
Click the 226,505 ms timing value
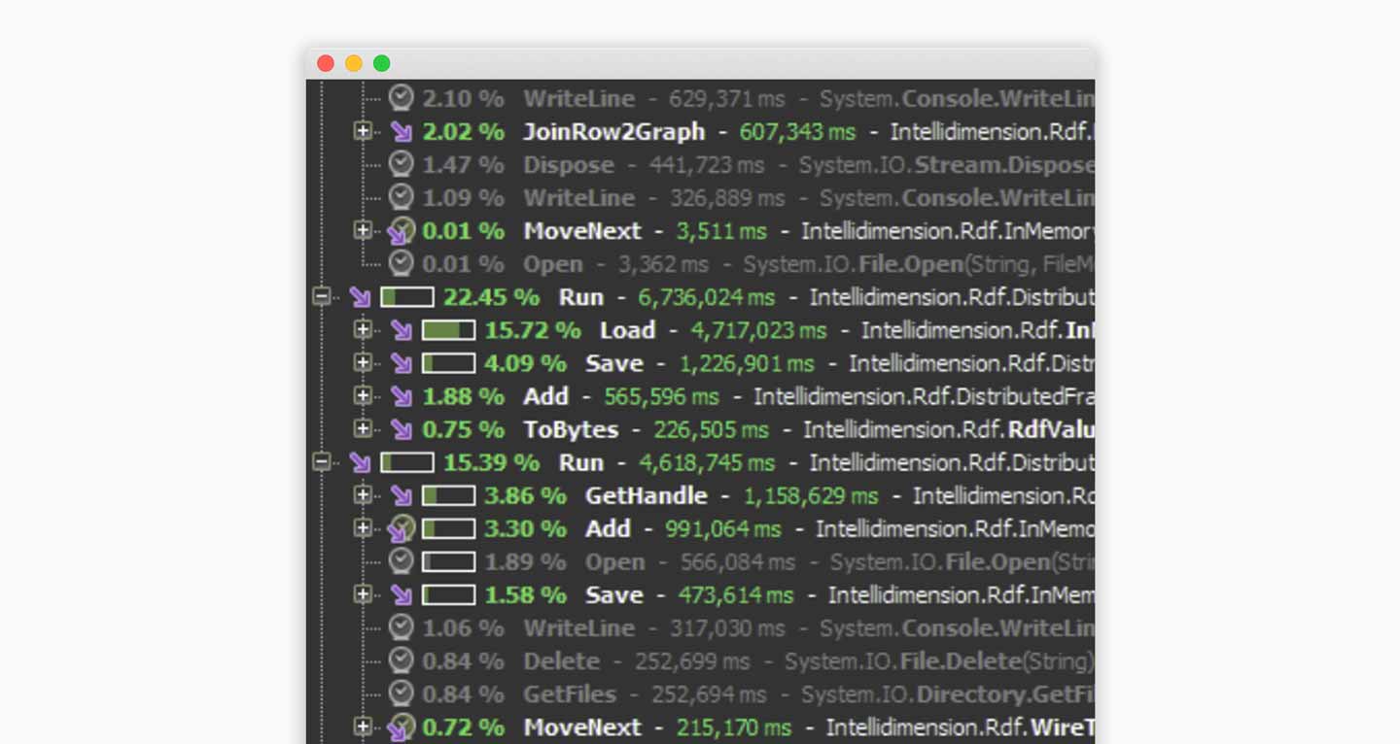pyautogui.click(x=711, y=429)
